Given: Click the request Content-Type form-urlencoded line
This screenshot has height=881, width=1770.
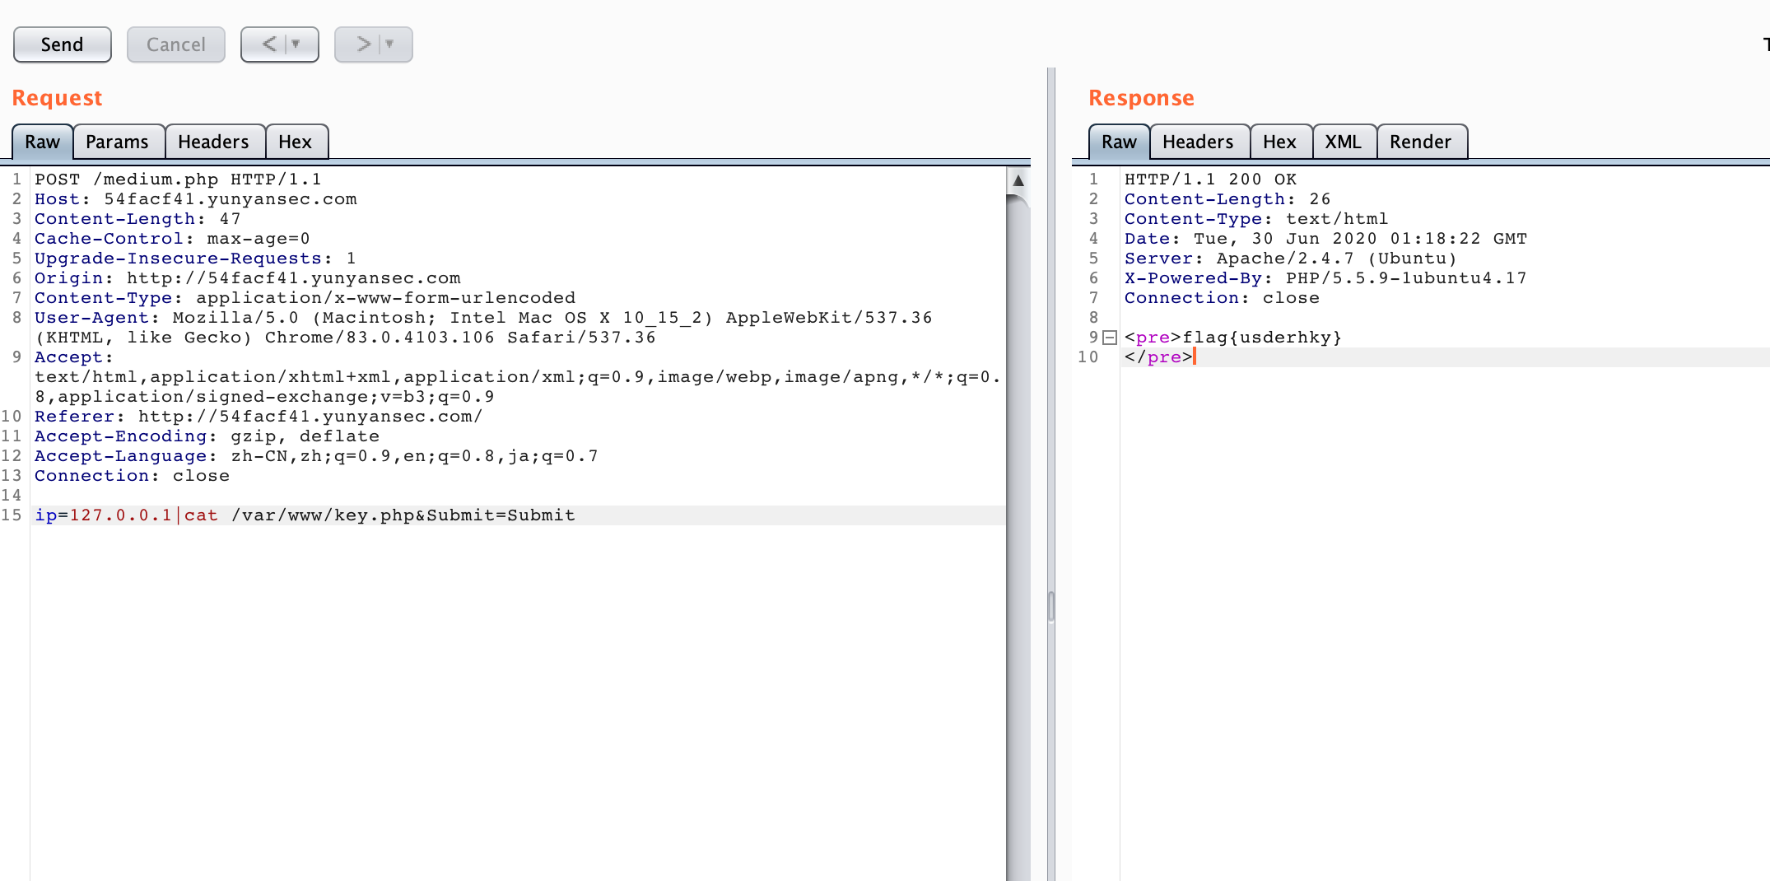Looking at the screenshot, I should point(305,298).
